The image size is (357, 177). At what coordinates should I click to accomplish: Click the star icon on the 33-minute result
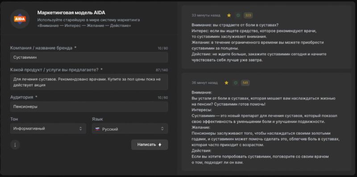229,15
